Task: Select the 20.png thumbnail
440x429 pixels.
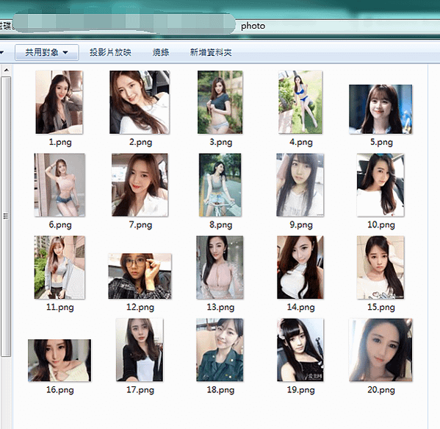Action: 381,350
